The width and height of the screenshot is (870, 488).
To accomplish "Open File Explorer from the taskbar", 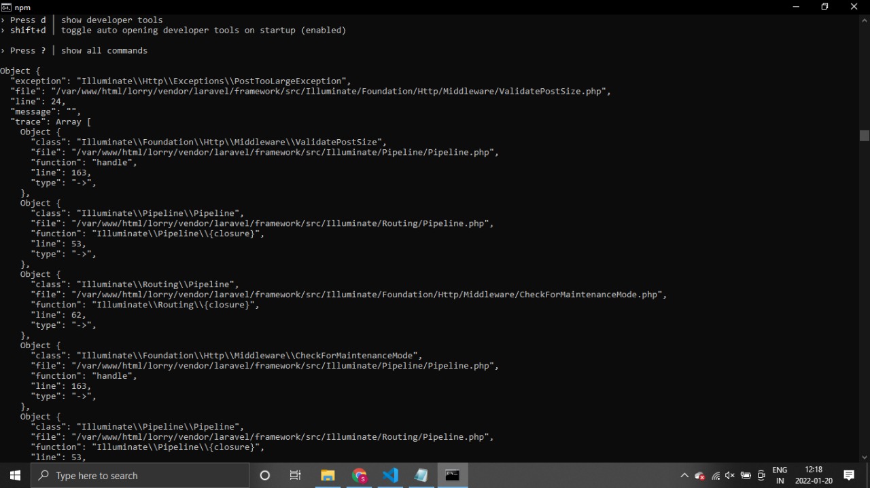I will pyautogui.click(x=328, y=475).
